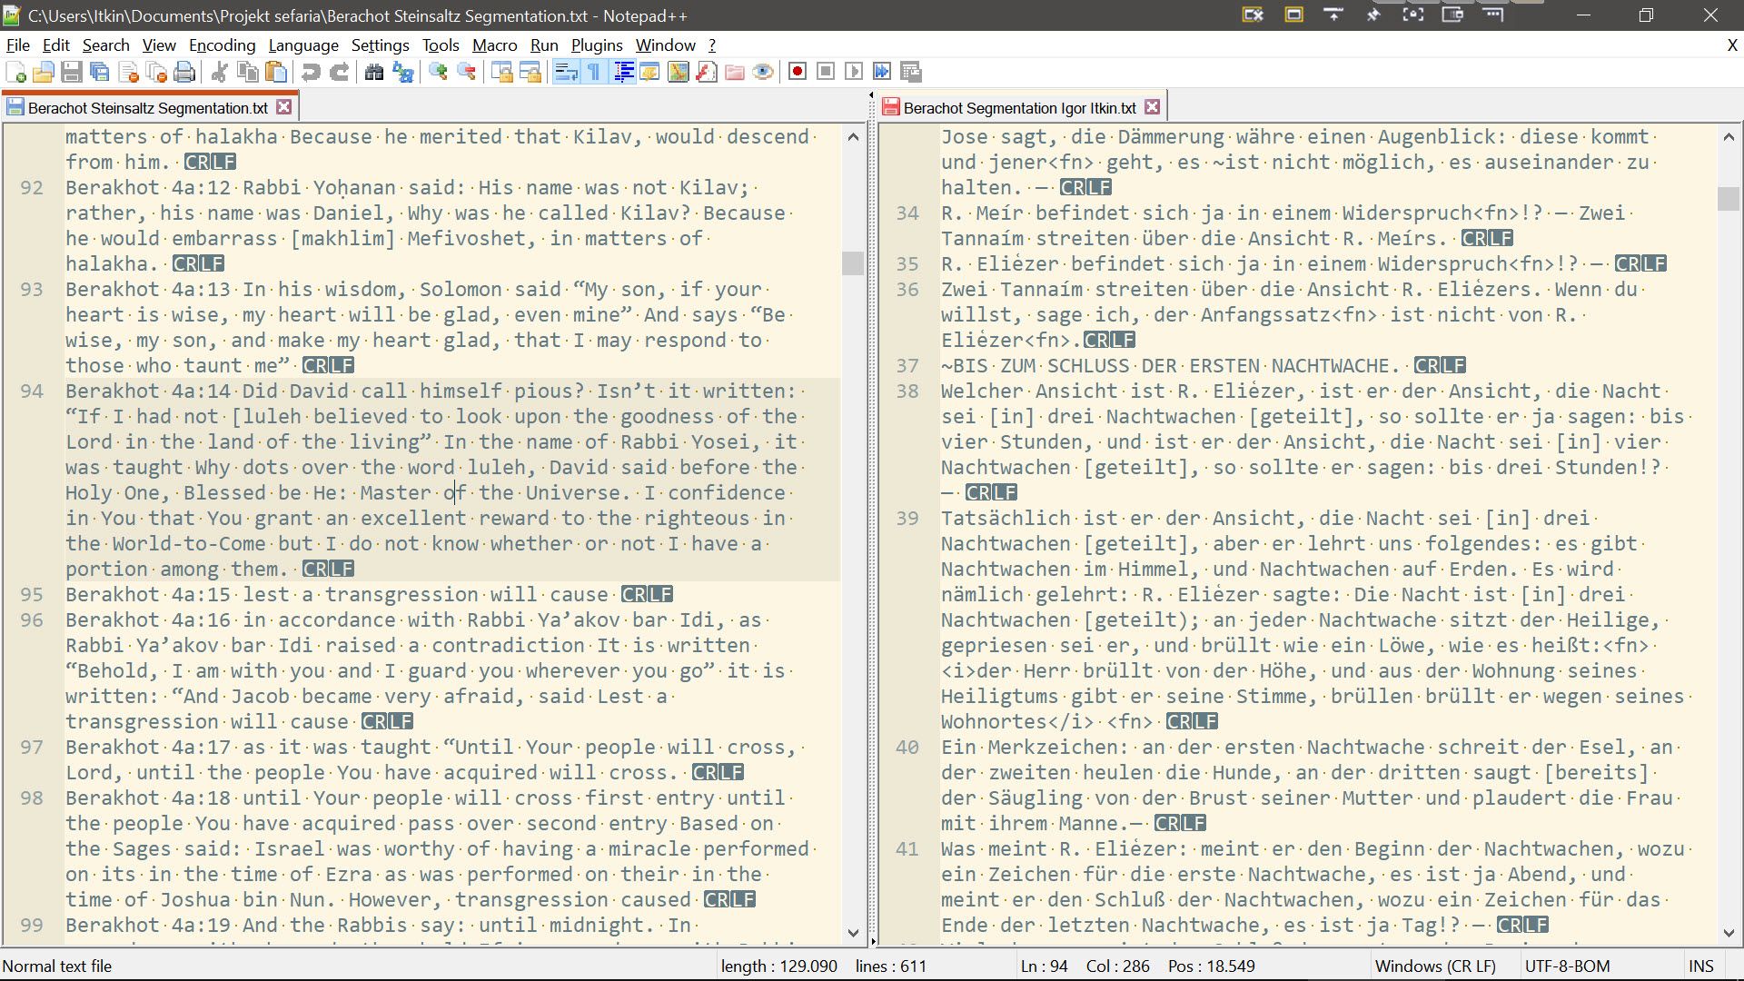The width and height of the screenshot is (1744, 981).
Task: Open the Replace dialog icon
Action: (x=402, y=72)
